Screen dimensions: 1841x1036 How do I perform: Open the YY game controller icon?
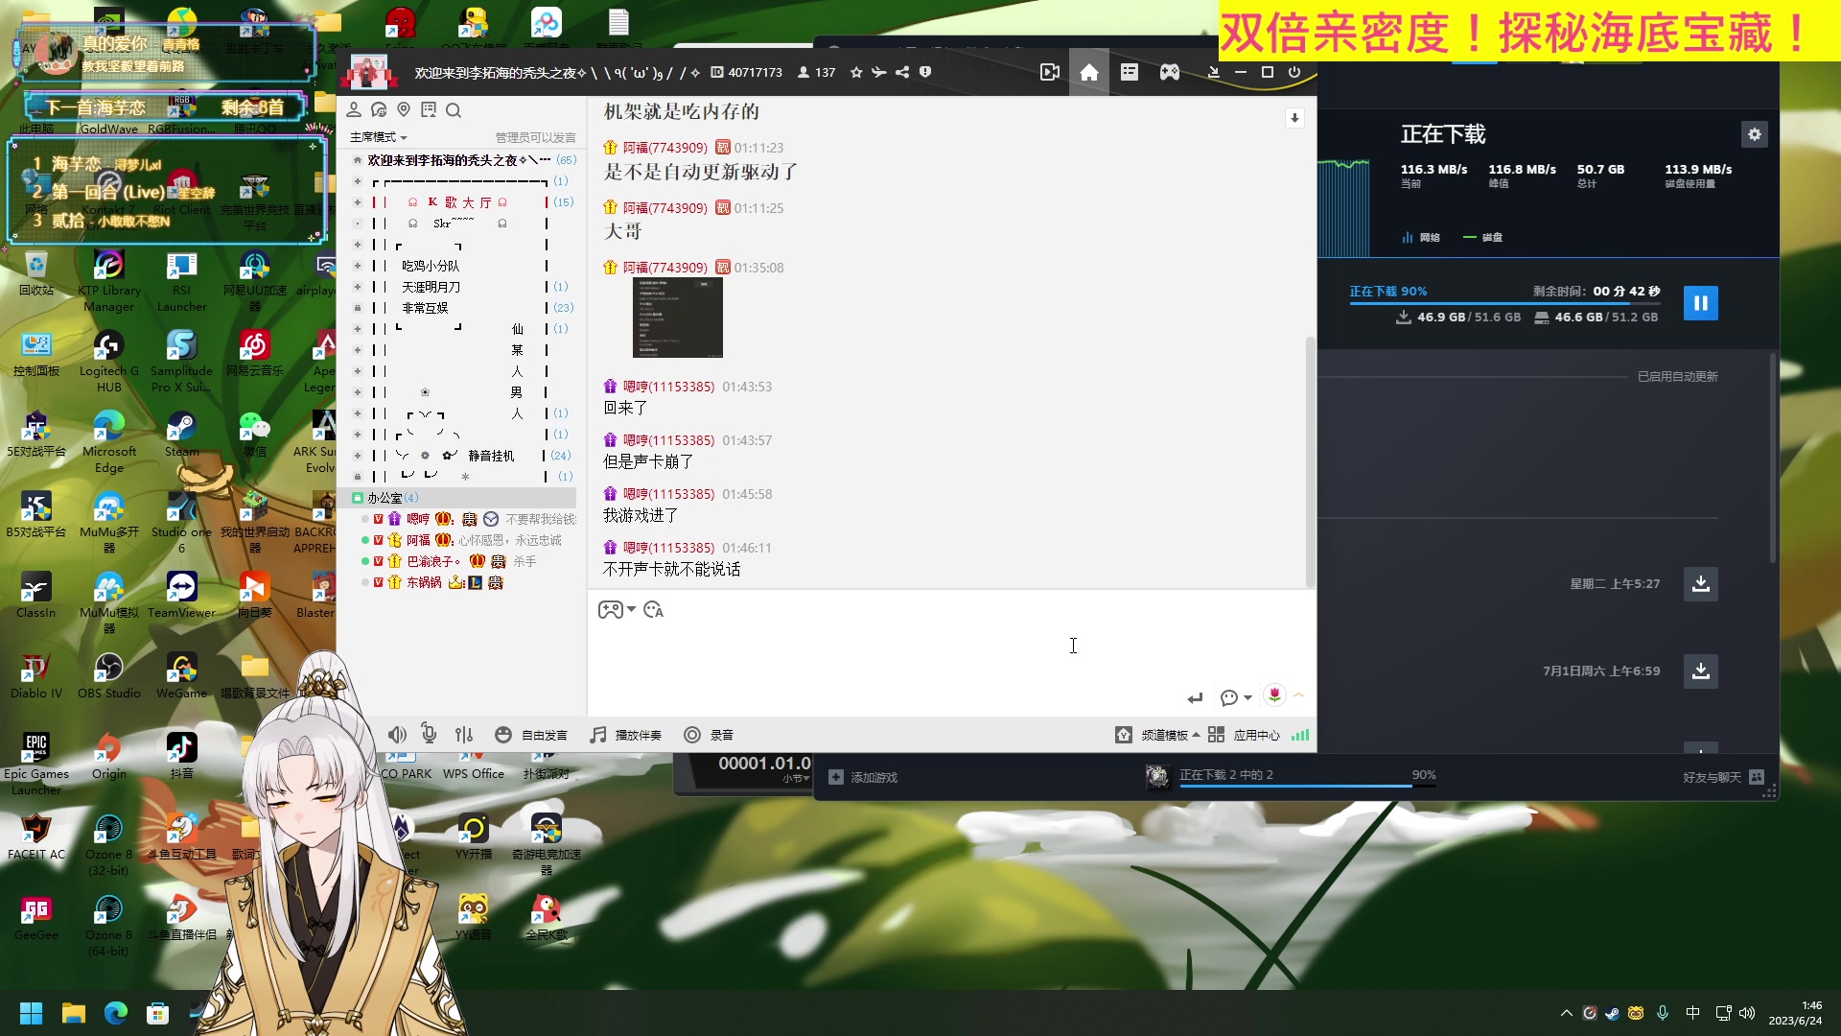1170,72
